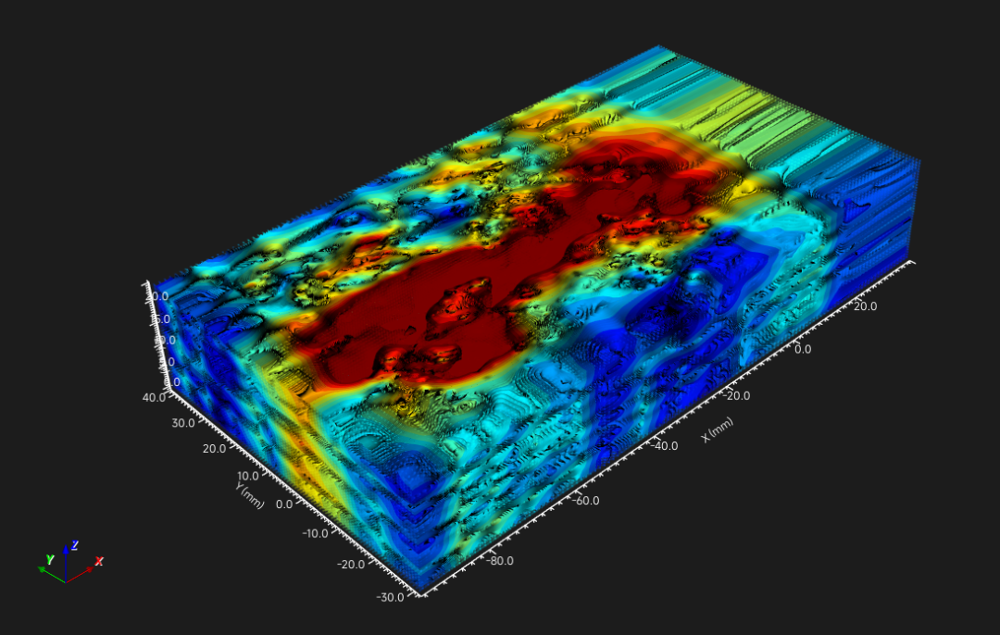Click the -20.0 tick label on Y axis
The height and width of the screenshot is (635, 1000).
(x=351, y=565)
